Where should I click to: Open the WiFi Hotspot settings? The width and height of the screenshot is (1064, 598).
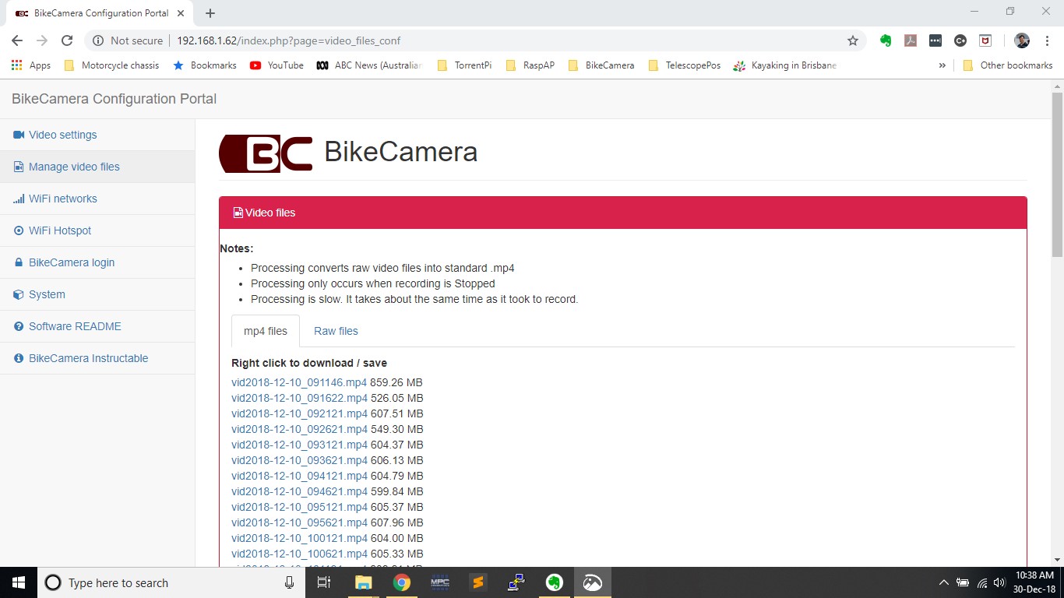[59, 230]
